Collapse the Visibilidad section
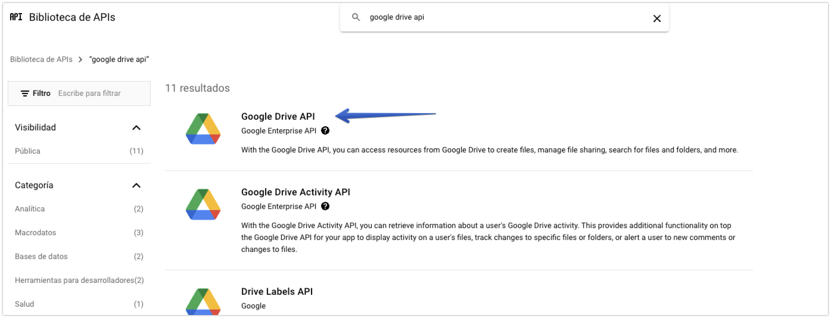831x318 pixels. [136, 128]
